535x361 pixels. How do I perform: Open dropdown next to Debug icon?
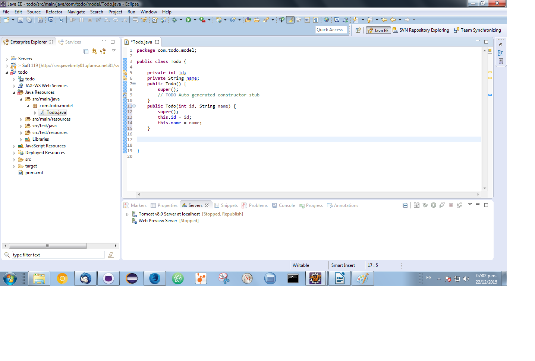click(181, 20)
